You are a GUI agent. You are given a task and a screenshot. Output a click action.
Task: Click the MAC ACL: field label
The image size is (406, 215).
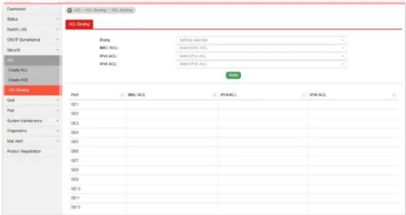(x=109, y=48)
